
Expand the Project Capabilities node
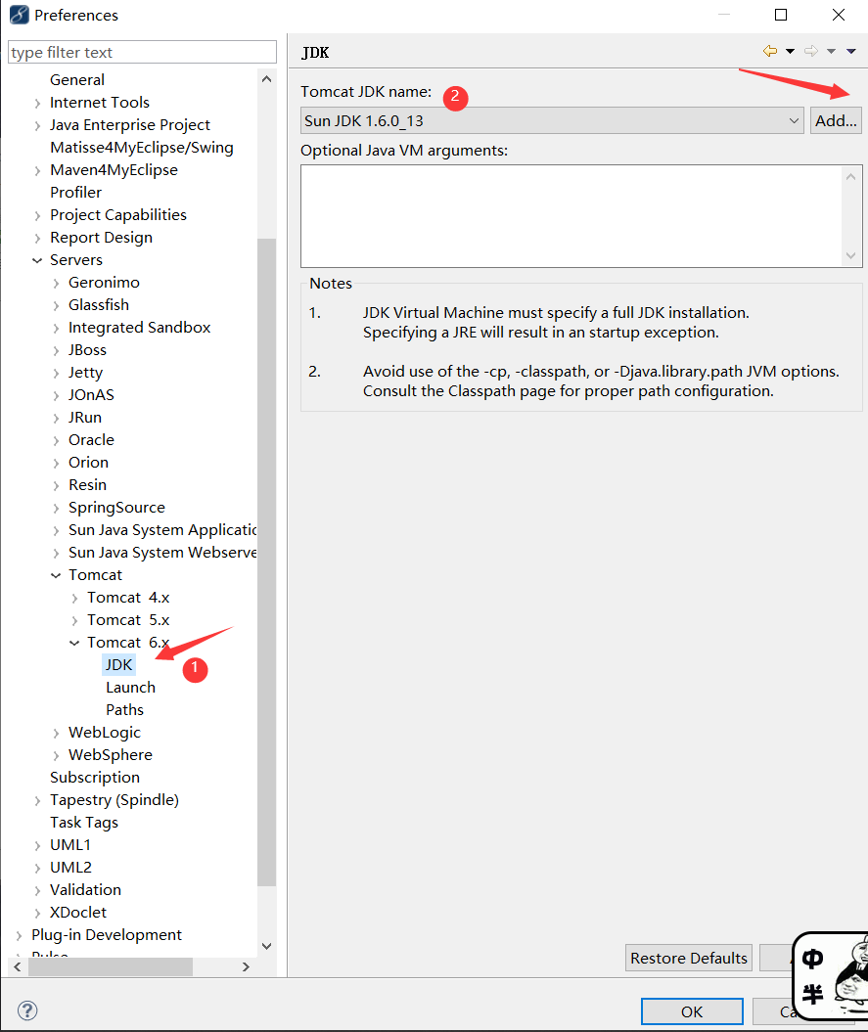(37, 215)
